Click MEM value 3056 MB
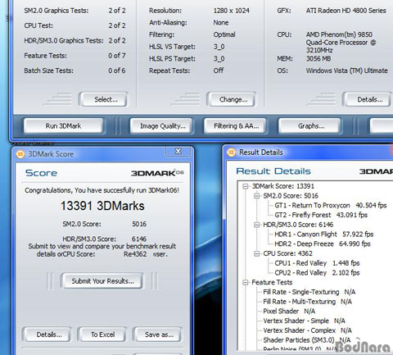The image size is (393, 355). coord(318,58)
